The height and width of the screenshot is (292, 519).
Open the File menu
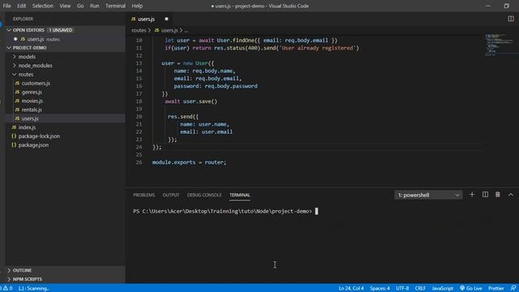[6, 6]
